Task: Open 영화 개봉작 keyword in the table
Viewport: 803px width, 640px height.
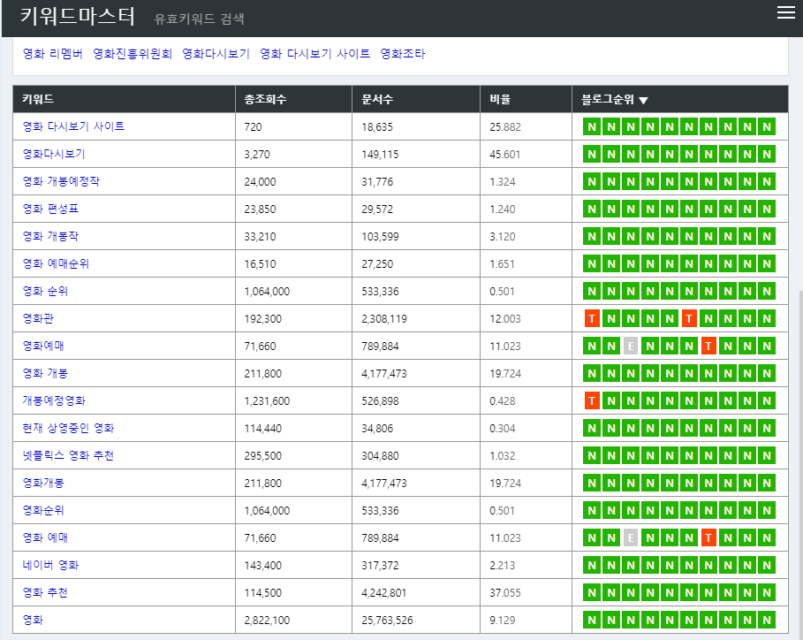Action: (50, 236)
